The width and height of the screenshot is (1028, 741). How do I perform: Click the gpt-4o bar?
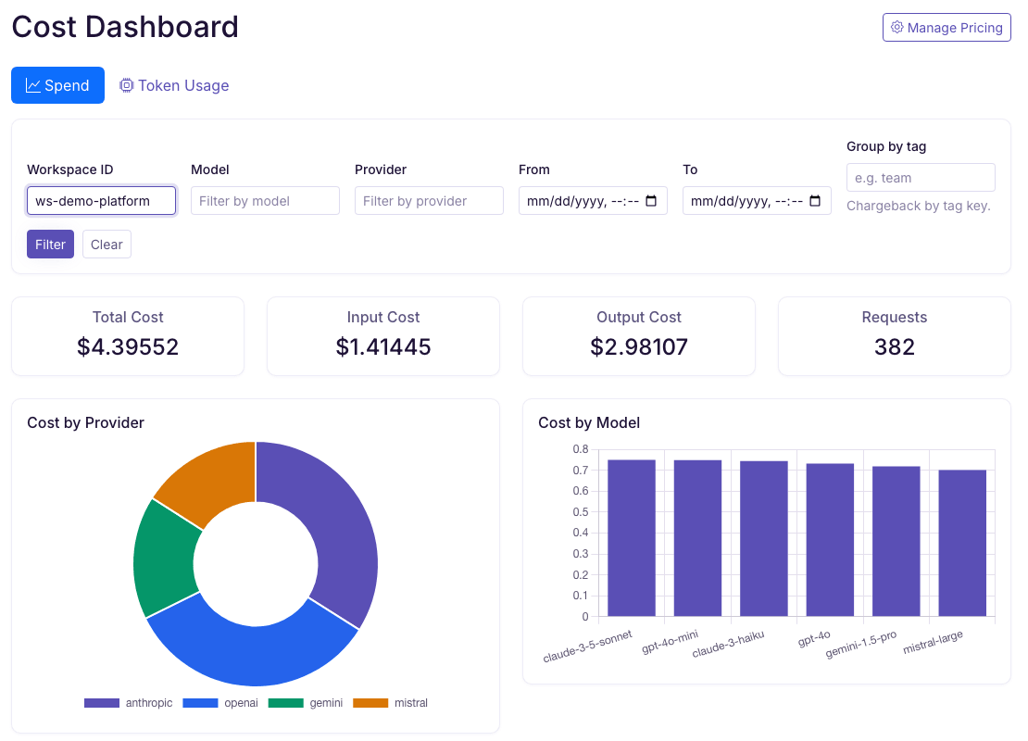tap(830, 540)
